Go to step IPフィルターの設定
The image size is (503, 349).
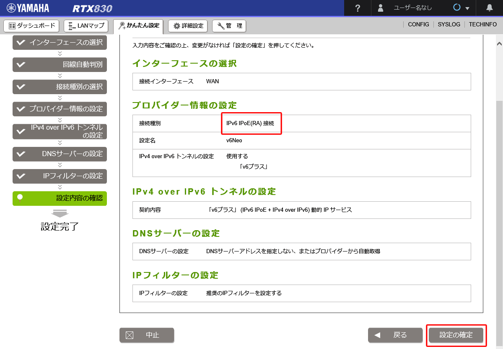coord(60,176)
